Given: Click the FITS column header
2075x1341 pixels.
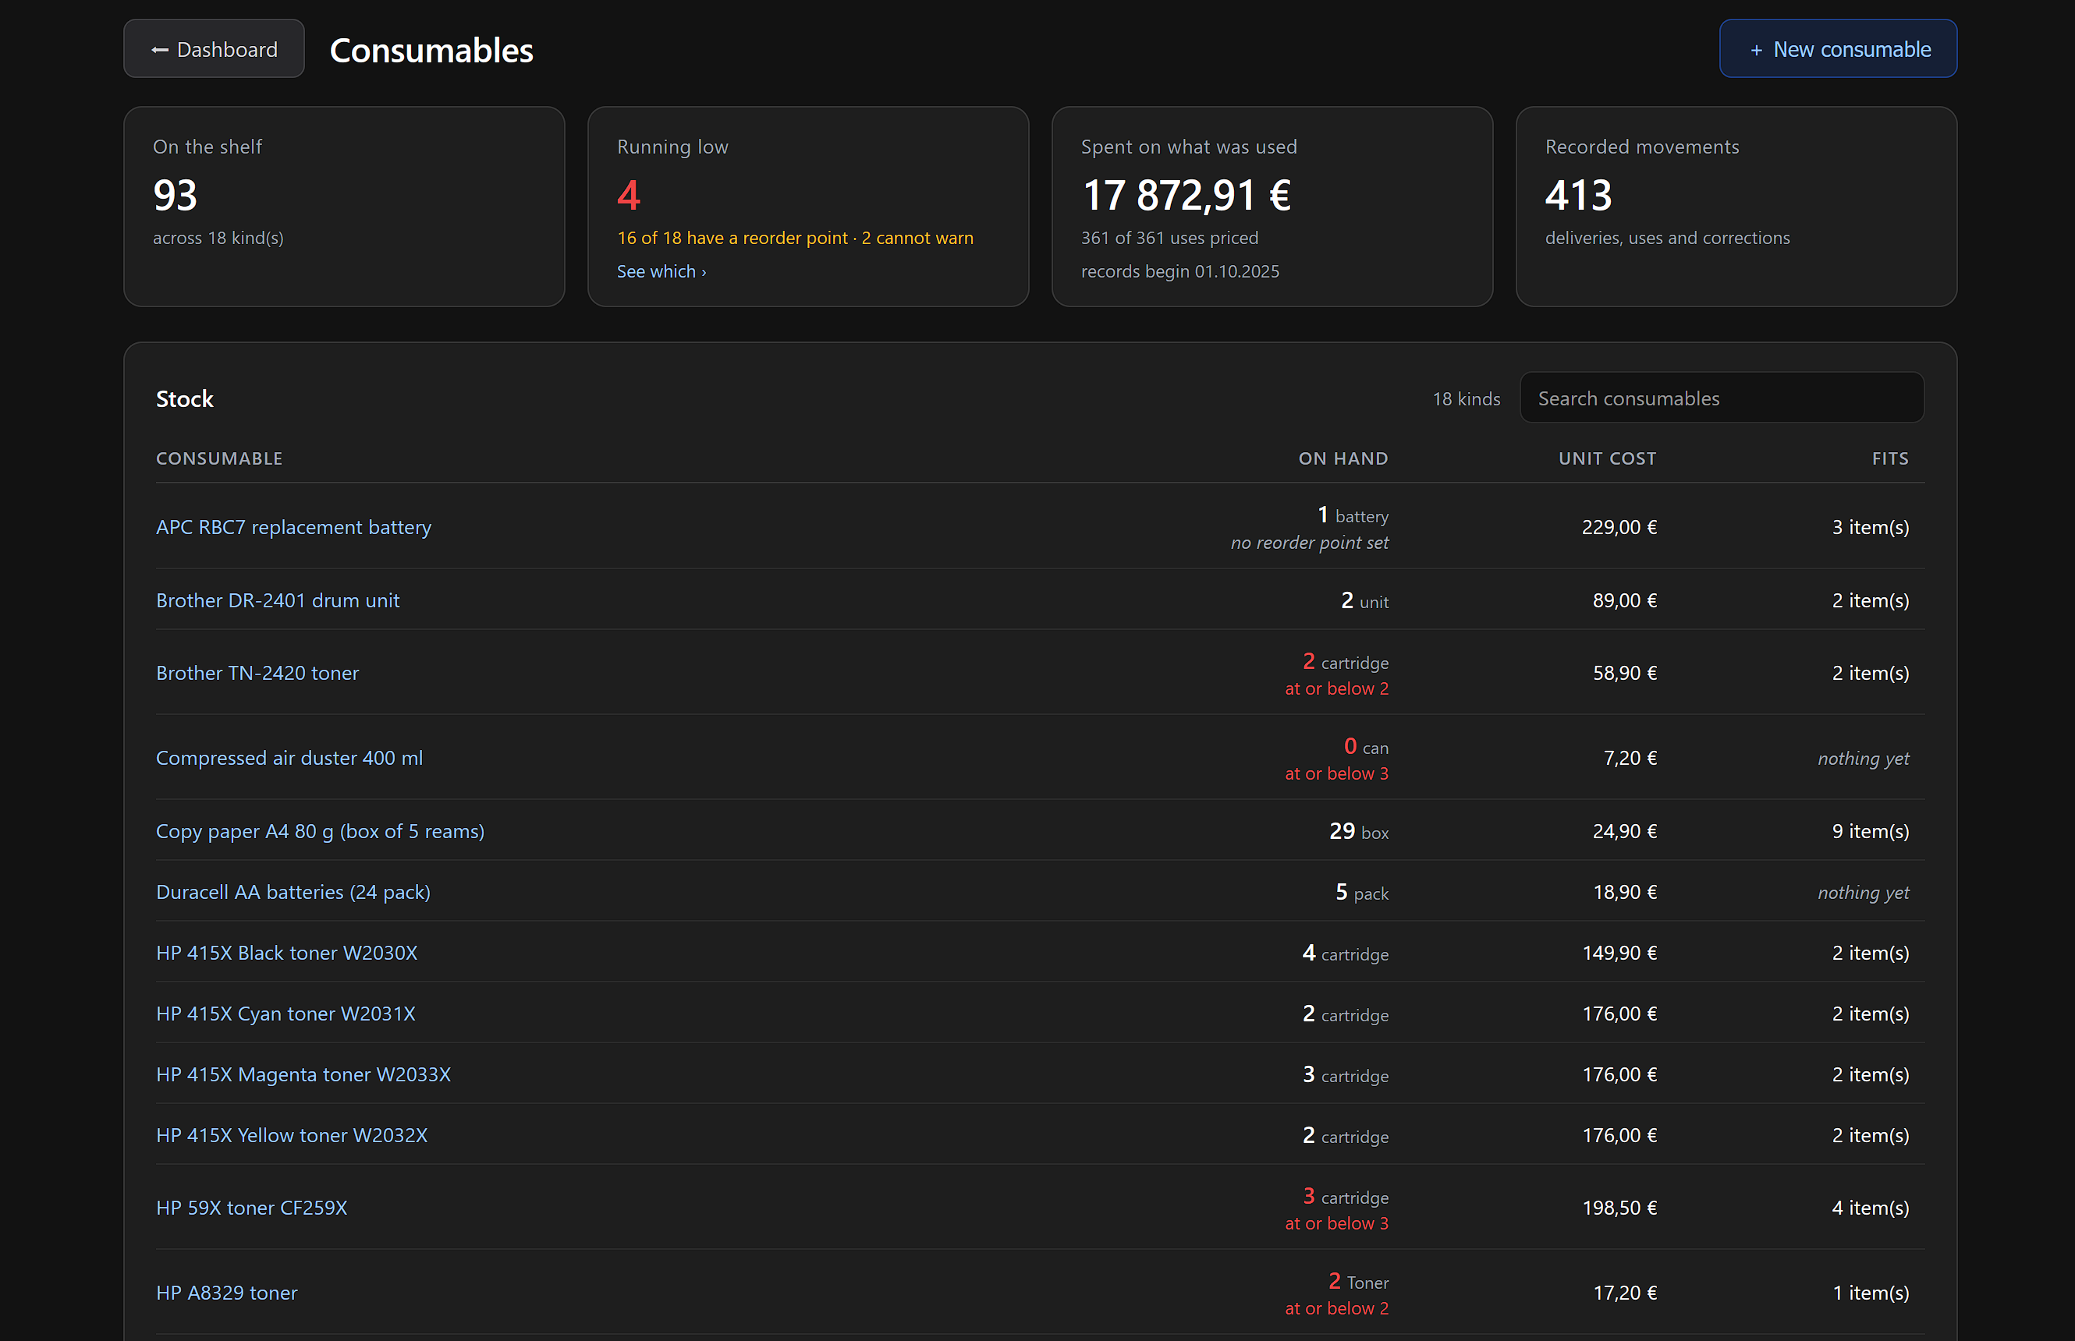Looking at the screenshot, I should point(1890,458).
